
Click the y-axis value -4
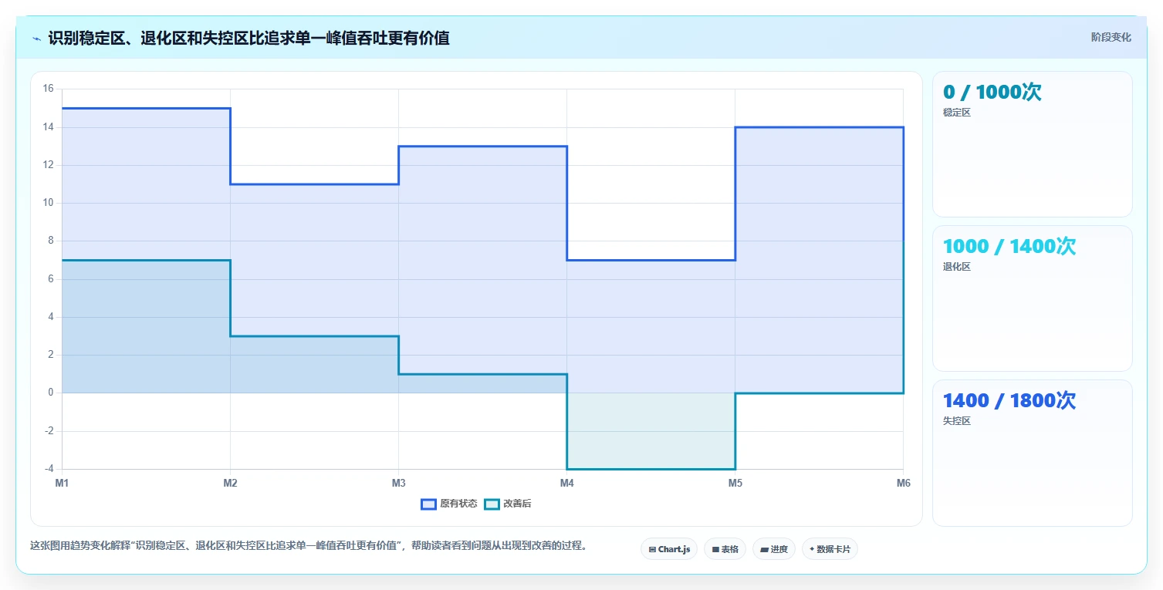point(49,469)
